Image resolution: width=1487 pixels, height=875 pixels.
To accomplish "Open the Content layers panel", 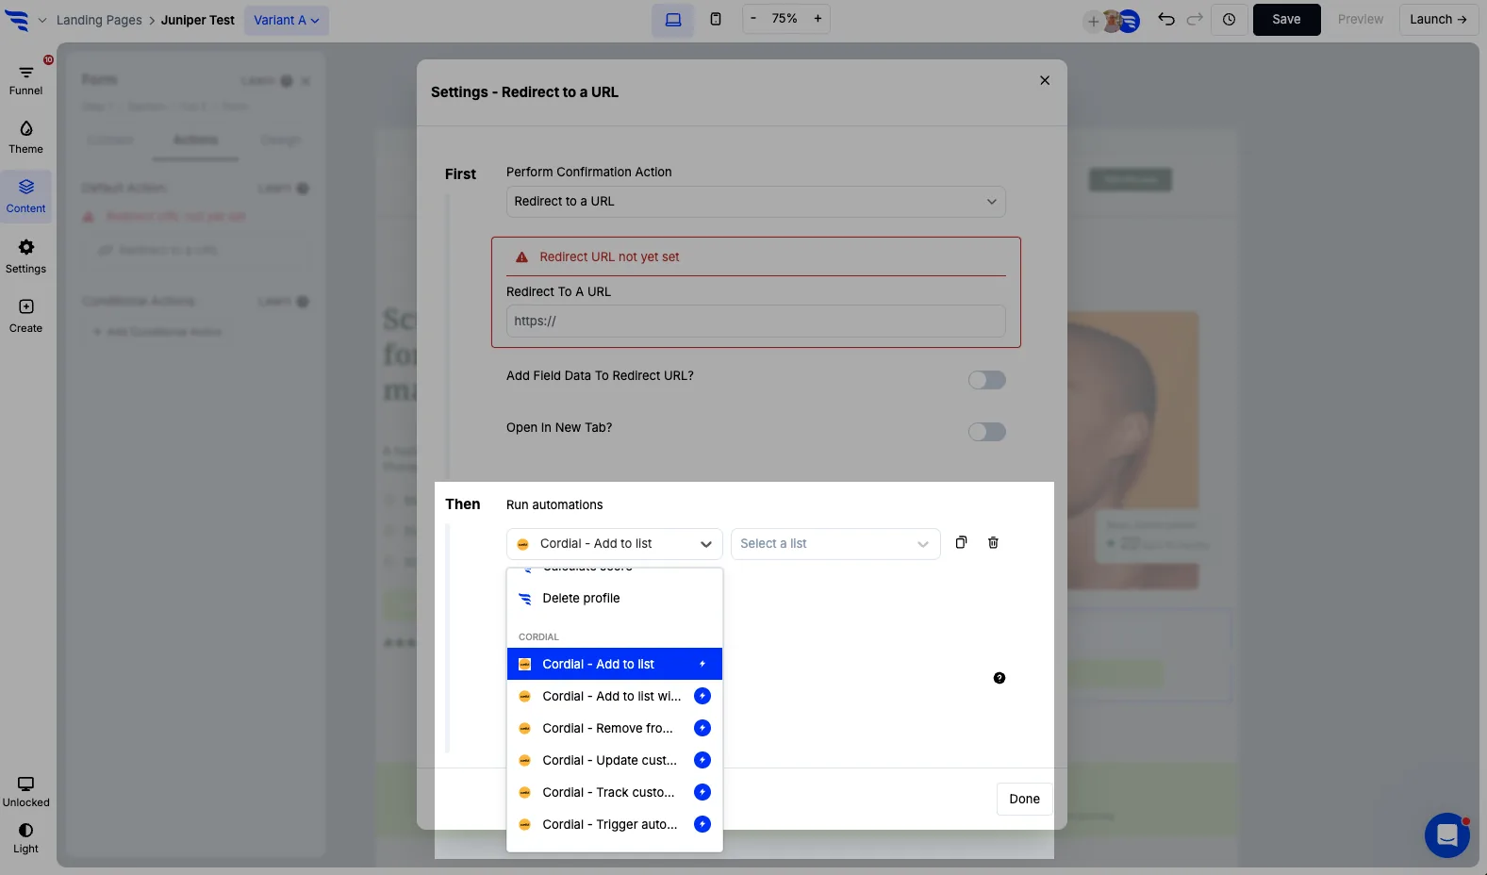I will [25, 196].
